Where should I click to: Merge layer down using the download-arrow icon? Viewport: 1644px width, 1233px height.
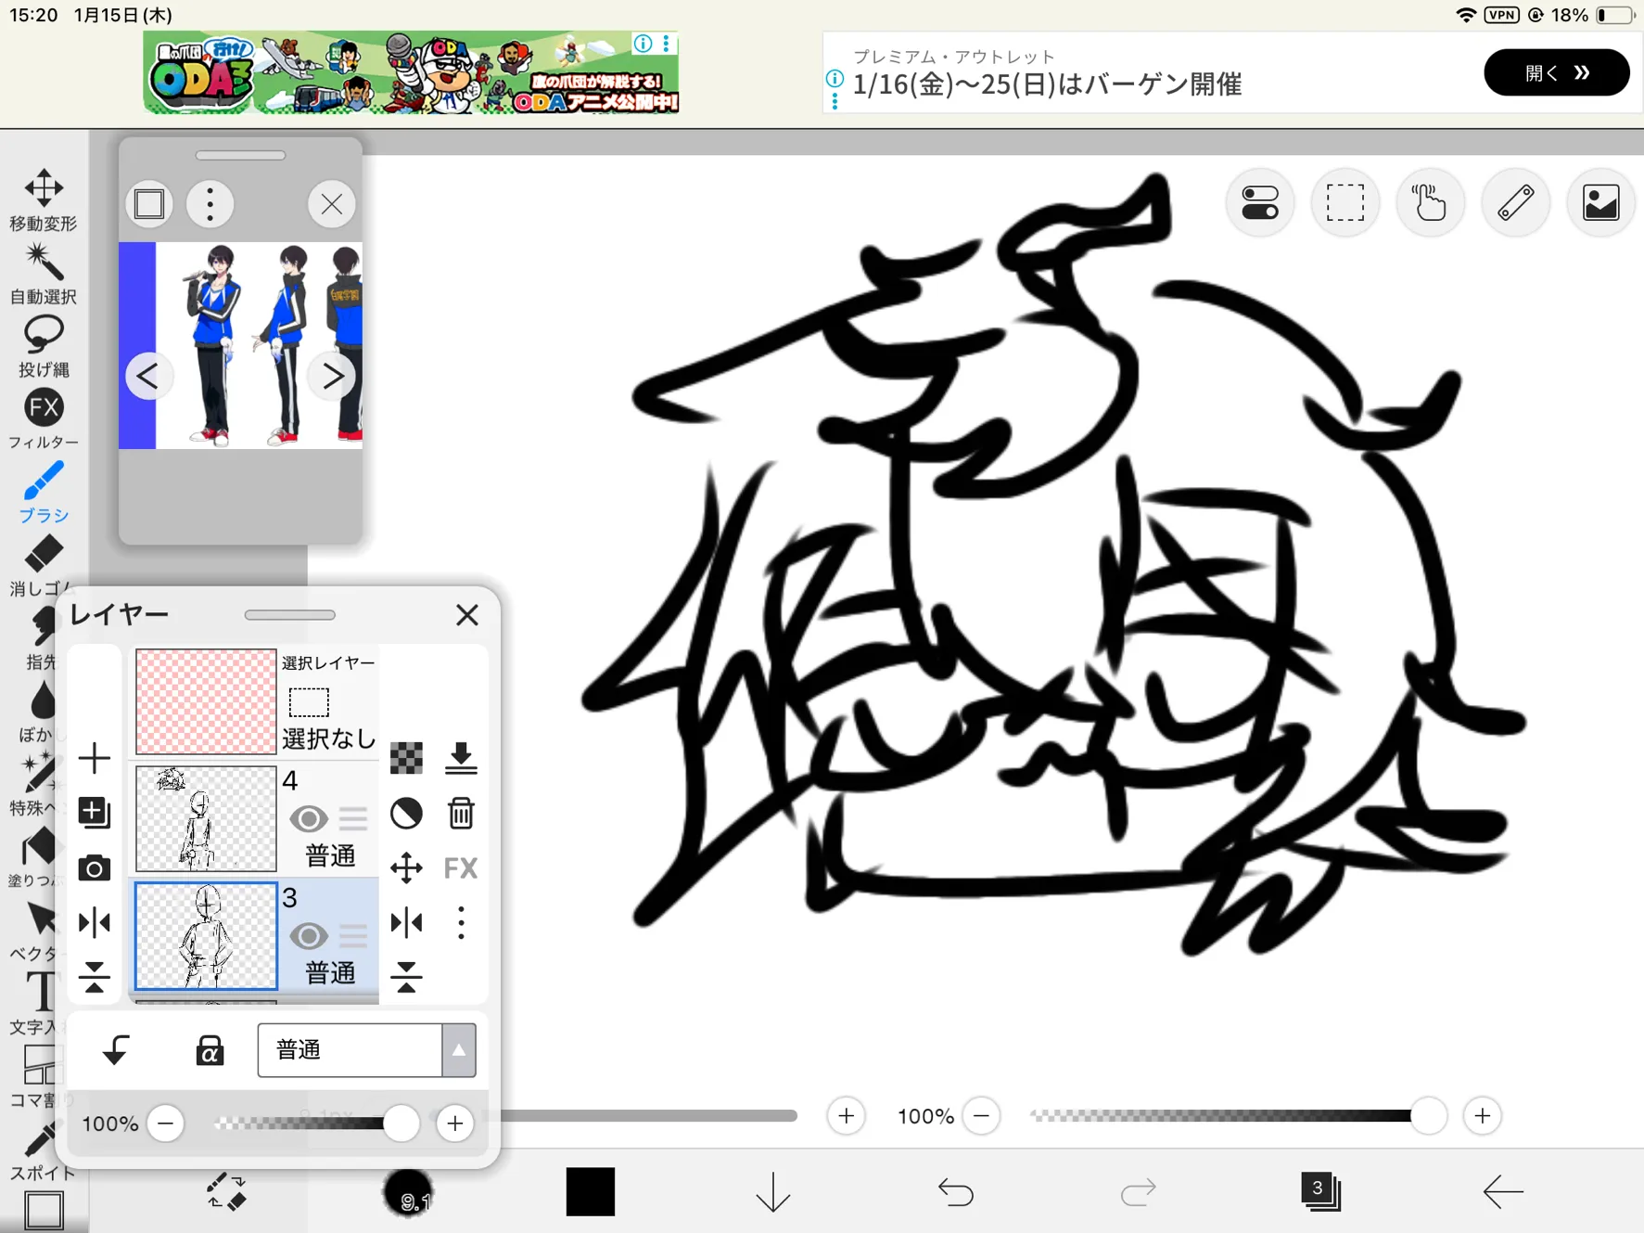[461, 758]
